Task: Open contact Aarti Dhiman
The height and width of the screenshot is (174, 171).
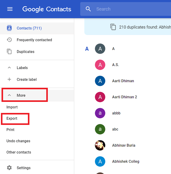Action: click(x=123, y=81)
